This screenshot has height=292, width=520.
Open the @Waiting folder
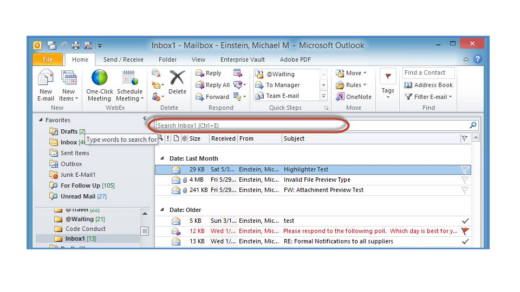point(80,219)
